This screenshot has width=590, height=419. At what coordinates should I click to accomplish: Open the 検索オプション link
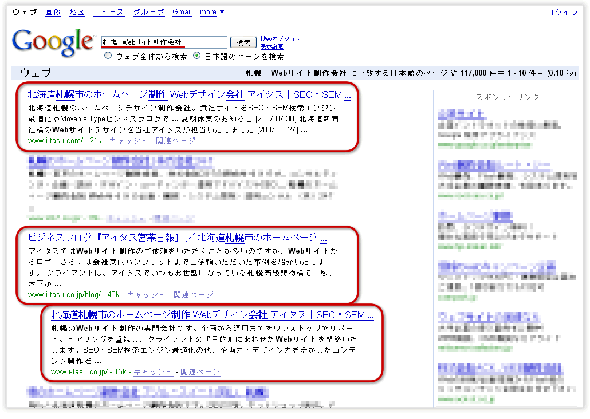pos(280,39)
